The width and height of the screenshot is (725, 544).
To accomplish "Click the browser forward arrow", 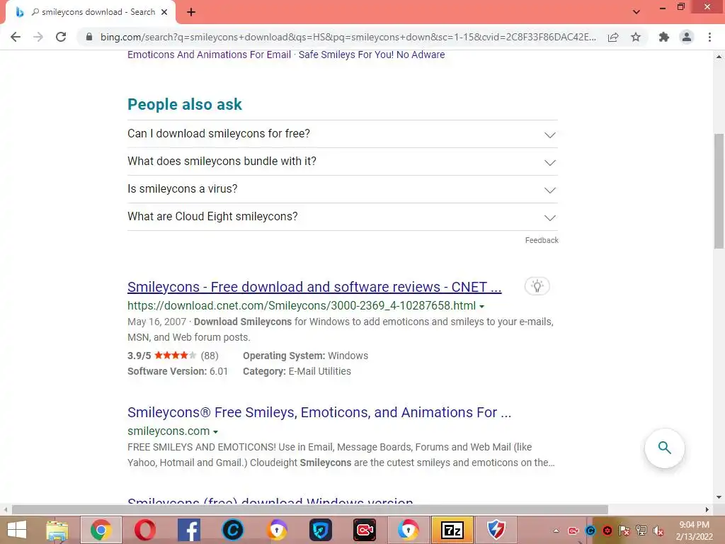I will pyautogui.click(x=38, y=37).
